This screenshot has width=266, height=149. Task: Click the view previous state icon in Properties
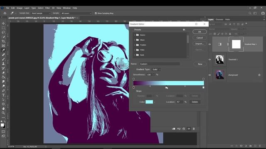coord(179,129)
